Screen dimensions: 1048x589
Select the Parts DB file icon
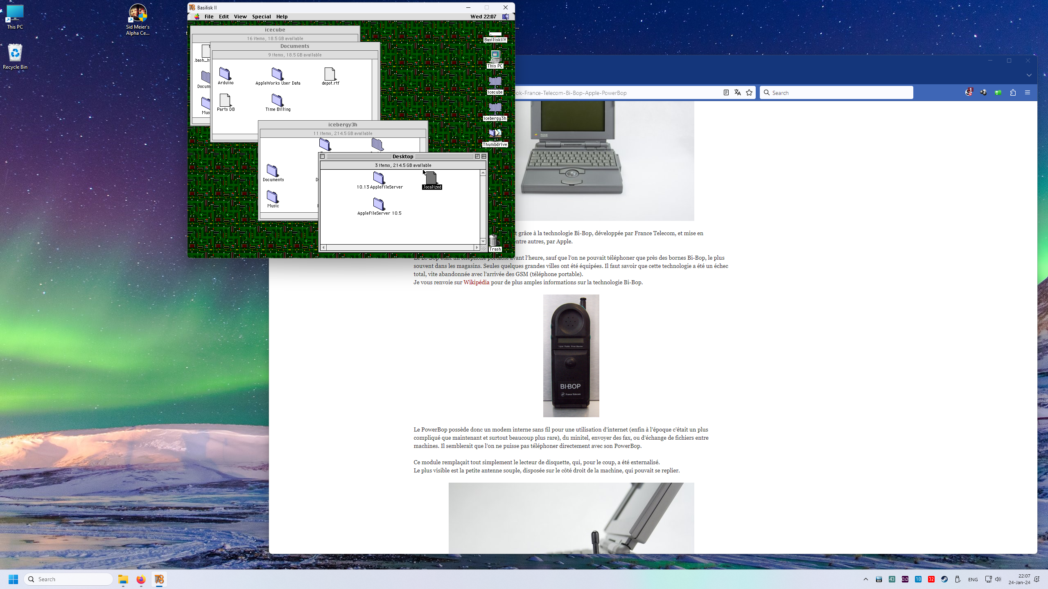225,102
